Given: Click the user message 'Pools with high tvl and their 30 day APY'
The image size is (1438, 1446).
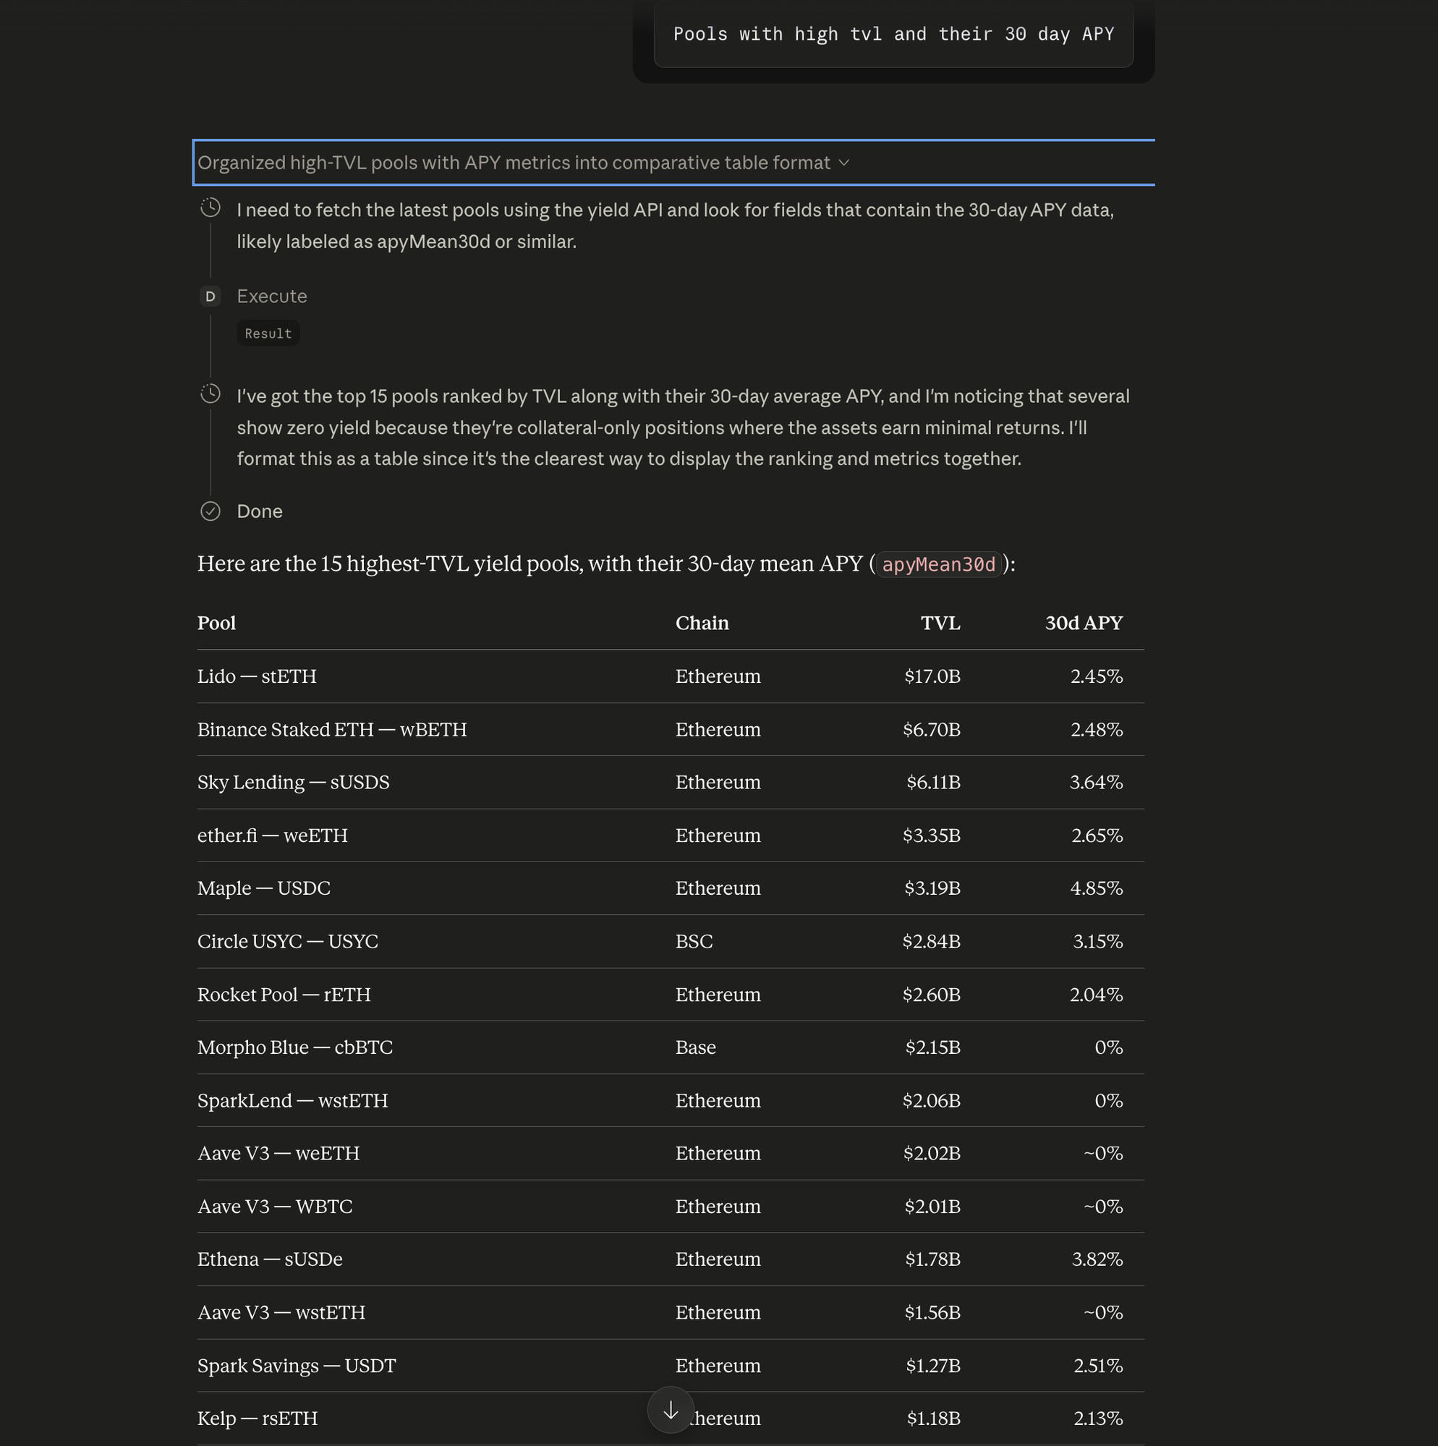Looking at the screenshot, I should coord(893,34).
